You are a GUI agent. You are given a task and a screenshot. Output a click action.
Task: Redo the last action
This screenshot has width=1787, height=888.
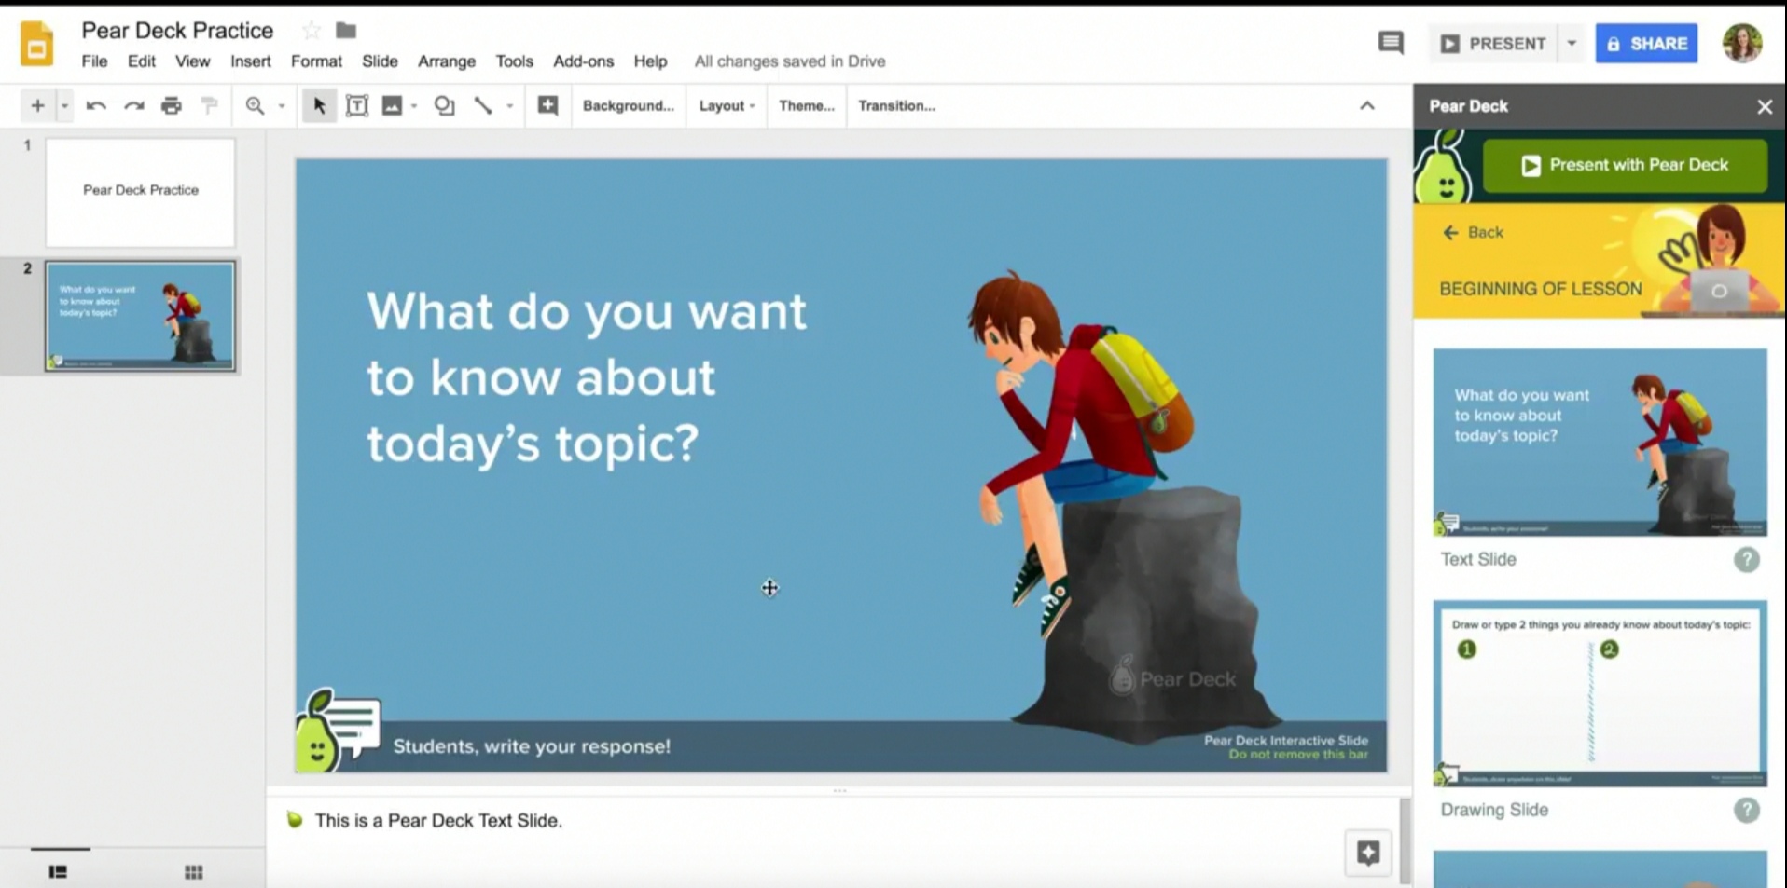coord(134,105)
